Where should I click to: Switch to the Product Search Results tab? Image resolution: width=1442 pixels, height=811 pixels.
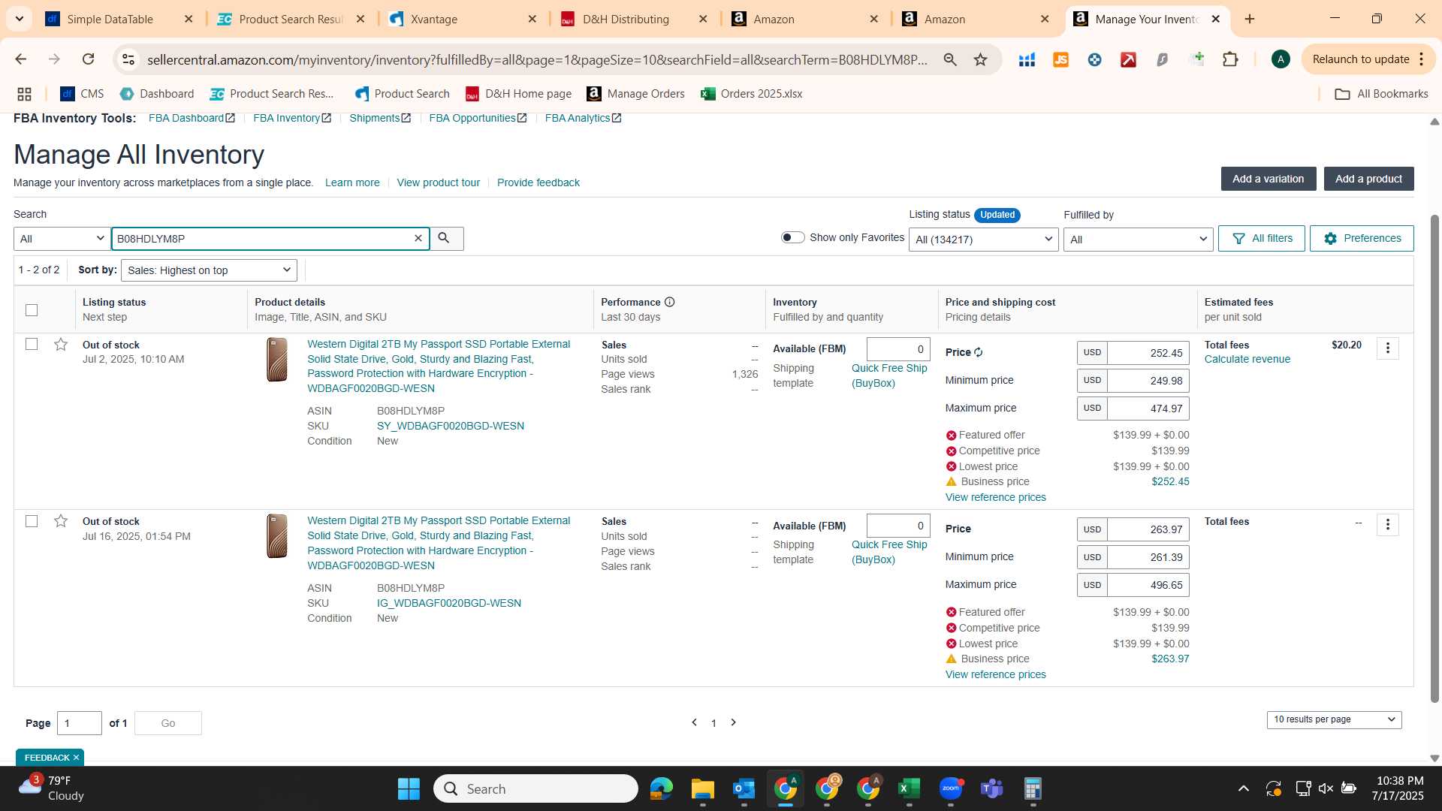(291, 19)
